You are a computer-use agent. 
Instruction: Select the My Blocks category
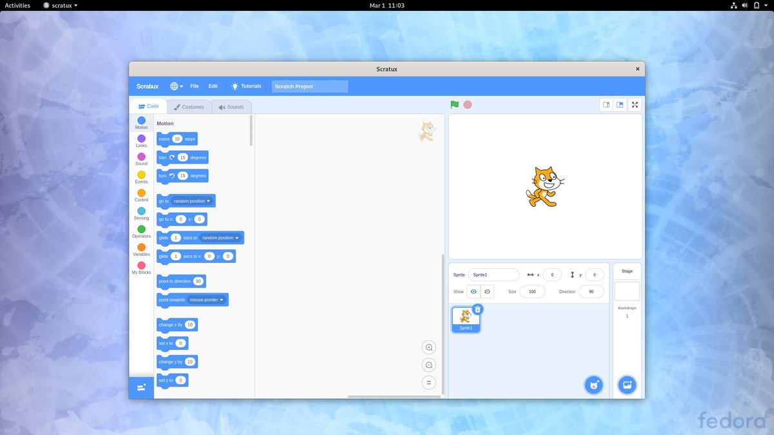[x=141, y=268]
